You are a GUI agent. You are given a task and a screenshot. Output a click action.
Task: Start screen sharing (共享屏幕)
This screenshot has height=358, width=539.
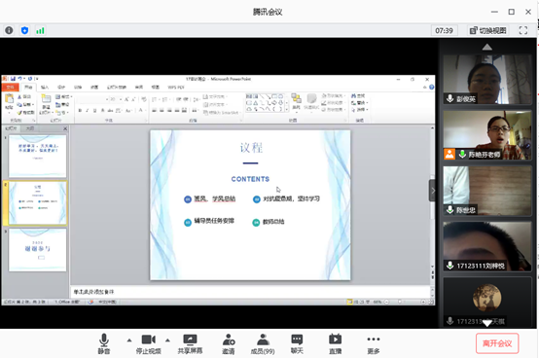coord(190,344)
